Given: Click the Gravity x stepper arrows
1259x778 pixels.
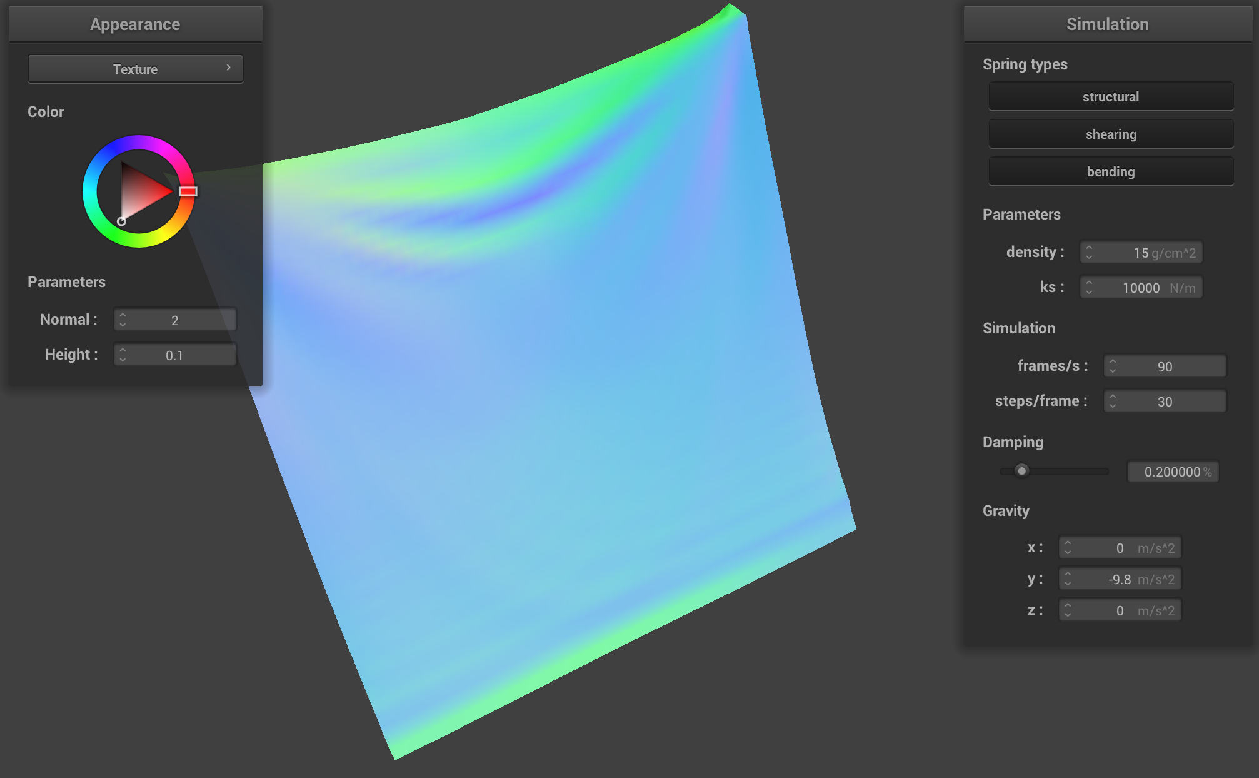Looking at the screenshot, I should pos(1068,548).
